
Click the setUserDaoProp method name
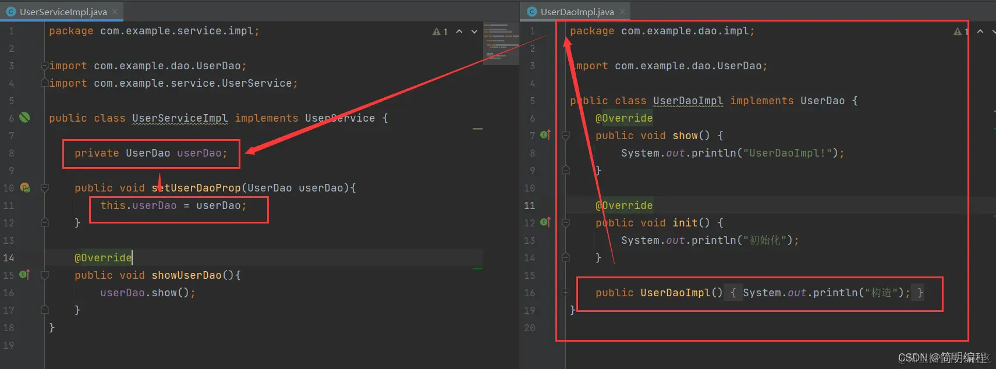tap(196, 188)
